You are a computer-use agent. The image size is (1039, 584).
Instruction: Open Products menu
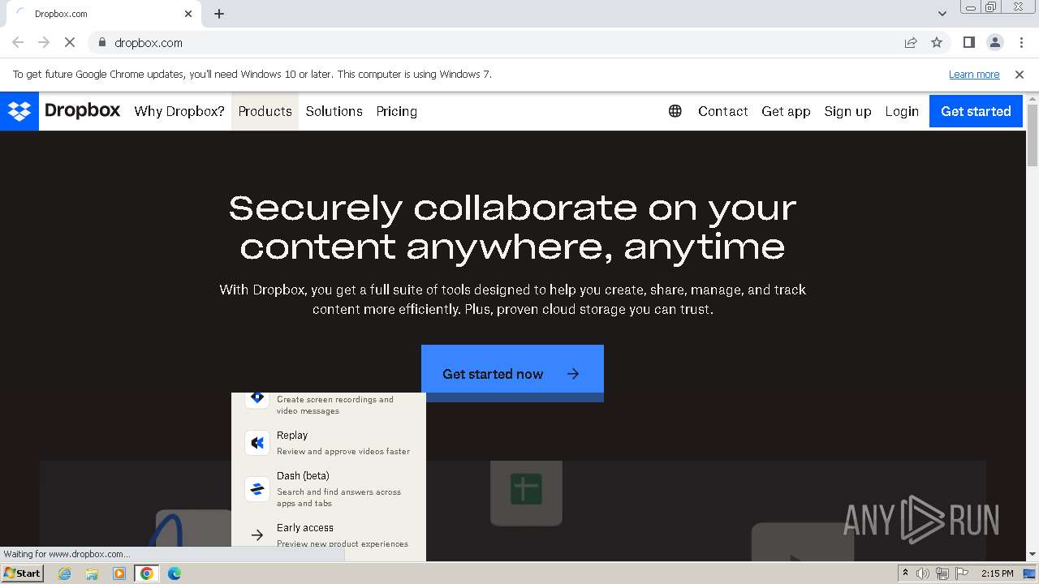[x=265, y=111]
